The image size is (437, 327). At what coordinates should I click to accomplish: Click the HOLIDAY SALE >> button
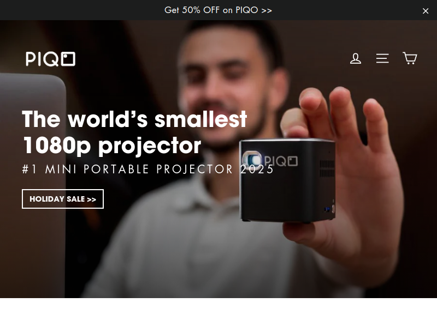pyautogui.click(x=63, y=199)
